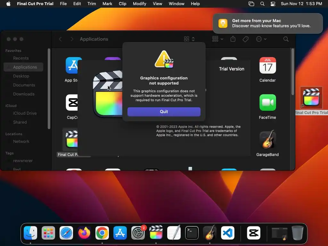Select Applications in Finder sidebar
The width and height of the screenshot is (328, 246).
pos(23,67)
